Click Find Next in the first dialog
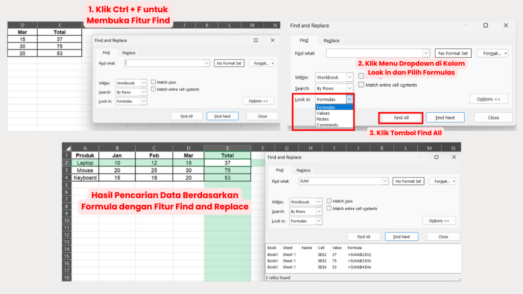The width and height of the screenshot is (523, 294). click(x=222, y=116)
